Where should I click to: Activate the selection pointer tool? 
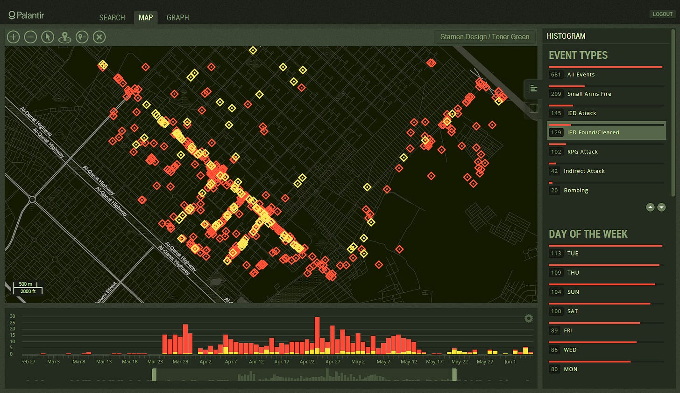coord(48,37)
